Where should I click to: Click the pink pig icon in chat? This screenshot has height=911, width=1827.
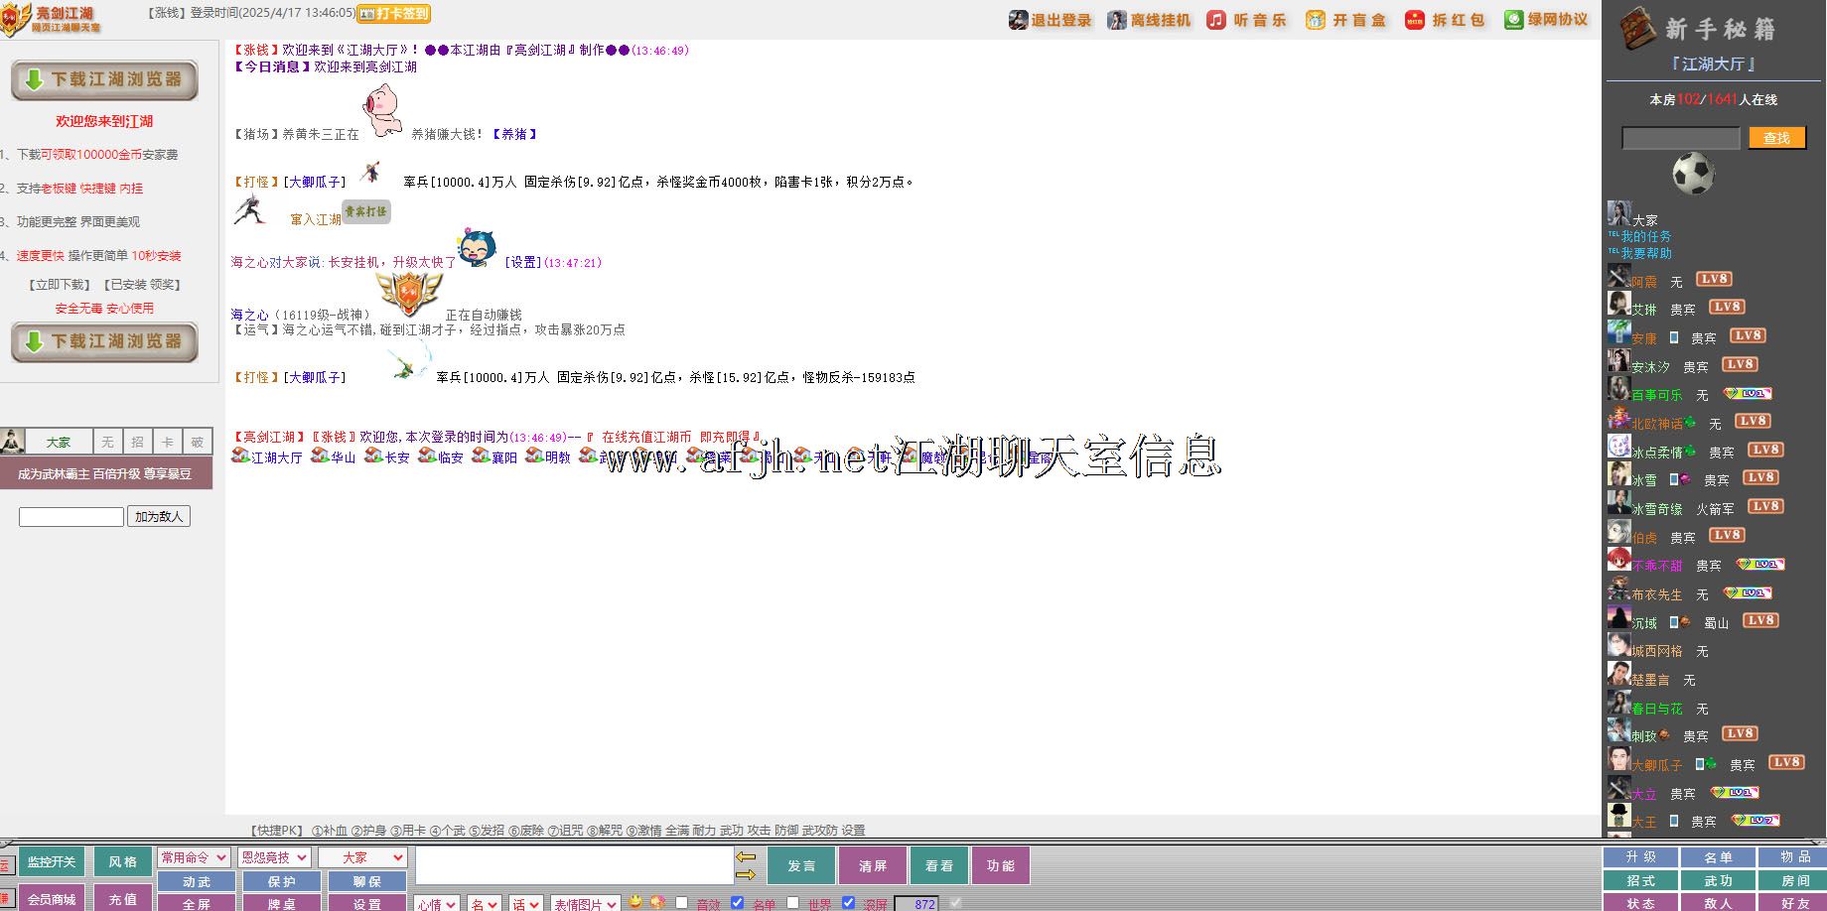click(383, 111)
